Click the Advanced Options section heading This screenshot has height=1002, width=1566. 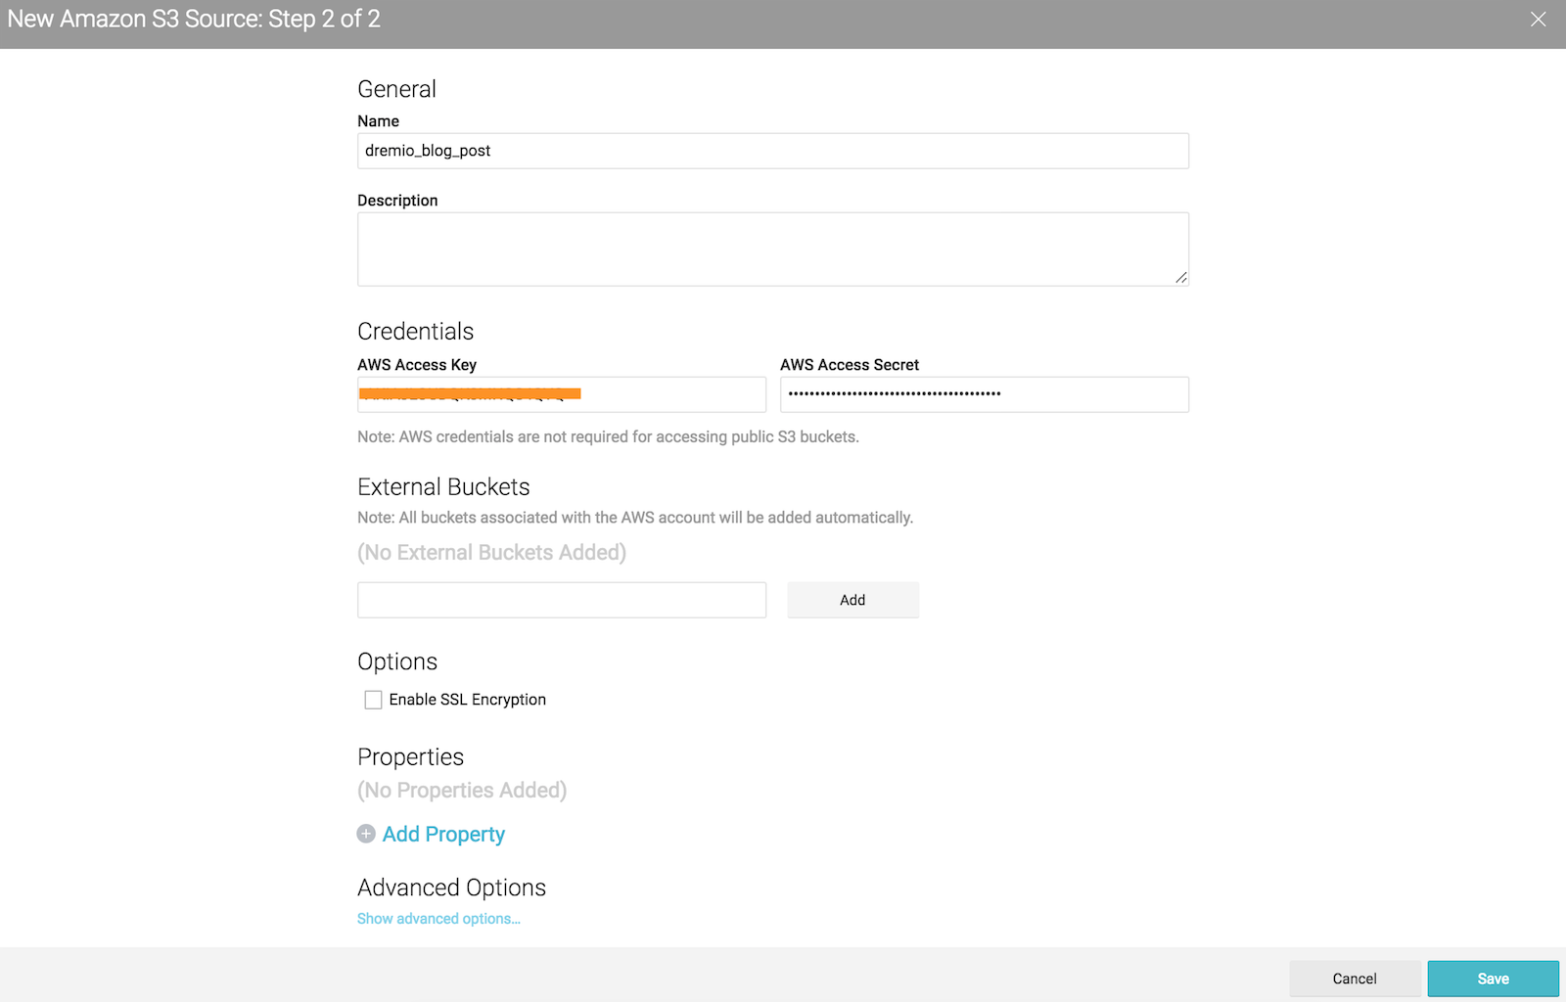(x=451, y=888)
